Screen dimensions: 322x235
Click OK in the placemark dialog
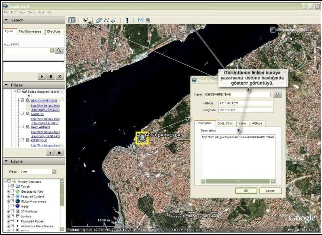(x=246, y=191)
